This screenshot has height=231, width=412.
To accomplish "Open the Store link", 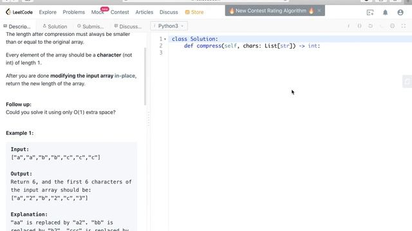I will [194, 12].
